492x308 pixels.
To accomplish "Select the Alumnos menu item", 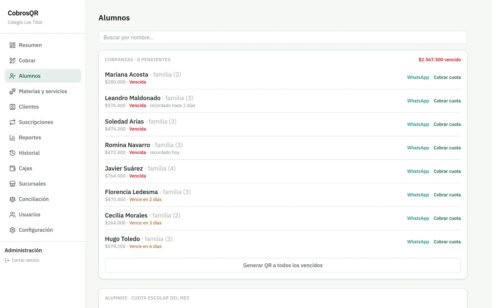I will pyautogui.click(x=43, y=76).
